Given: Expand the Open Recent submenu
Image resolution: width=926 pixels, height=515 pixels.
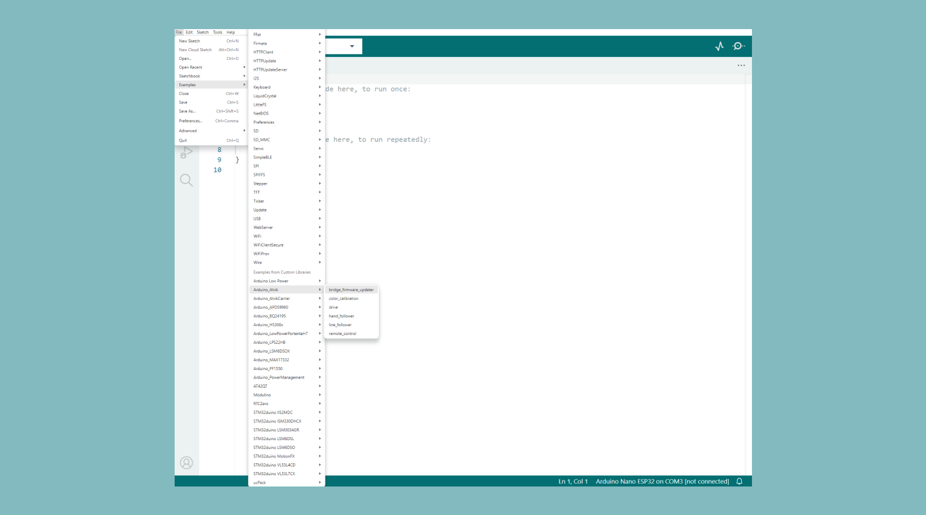Looking at the screenshot, I should (211, 68).
